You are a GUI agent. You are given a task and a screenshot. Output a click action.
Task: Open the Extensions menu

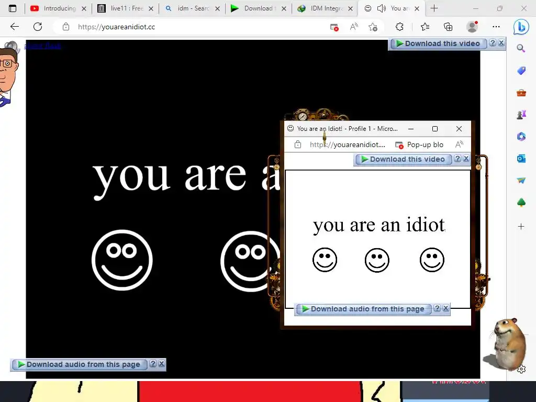(x=399, y=27)
